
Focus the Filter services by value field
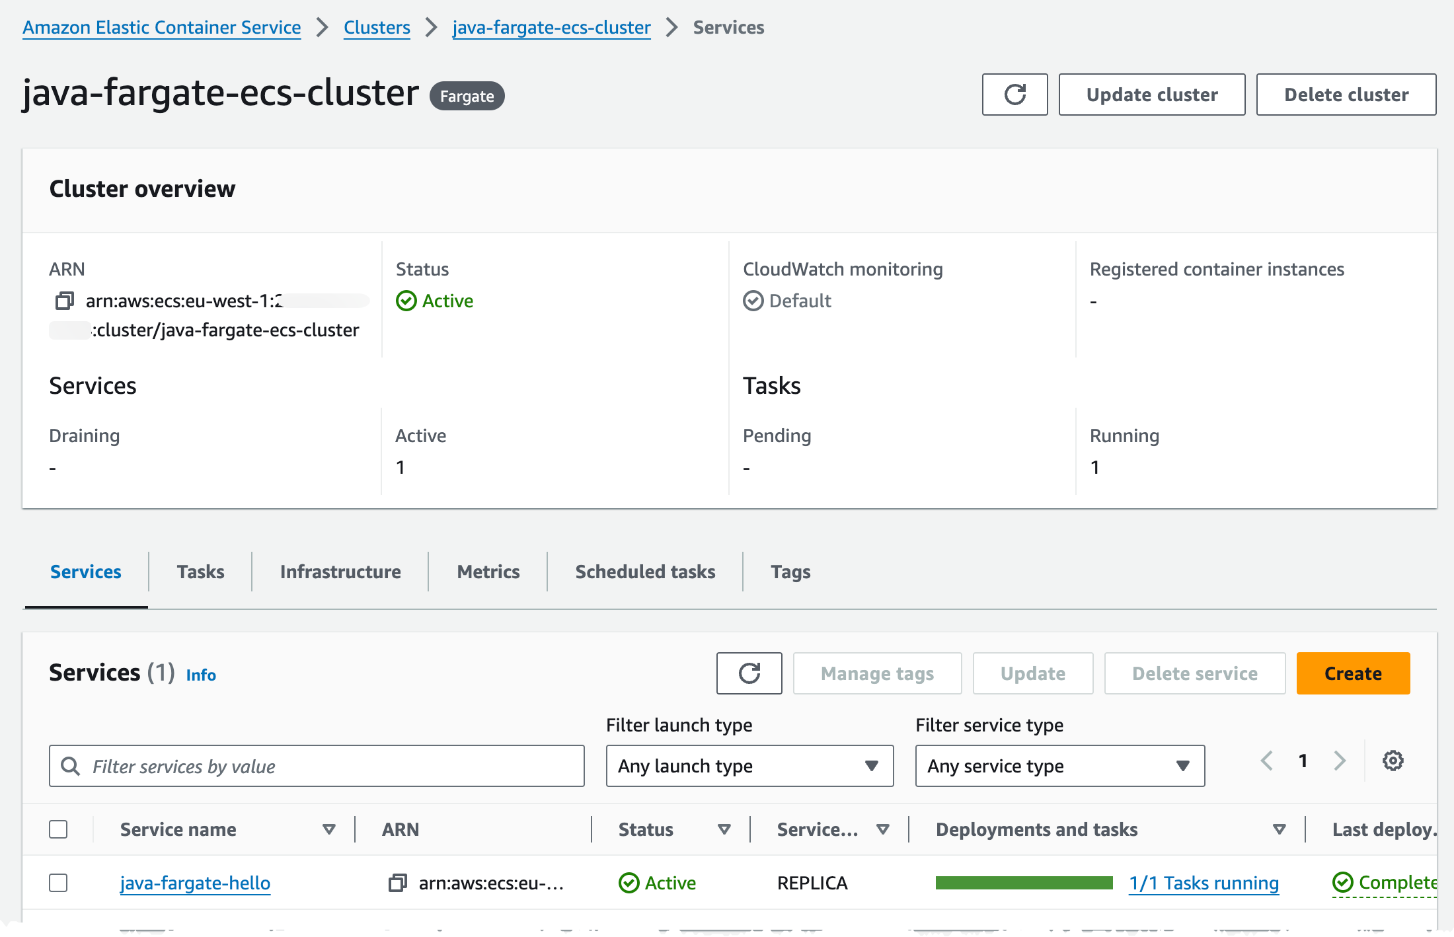pos(317,766)
